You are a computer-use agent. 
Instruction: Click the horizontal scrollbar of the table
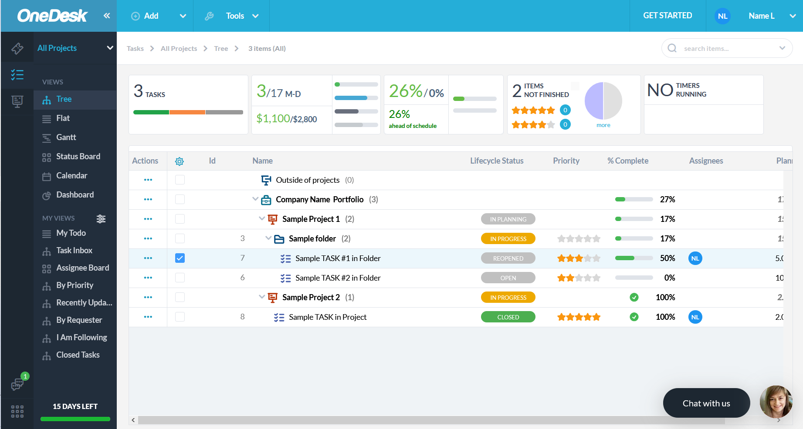click(431, 420)
